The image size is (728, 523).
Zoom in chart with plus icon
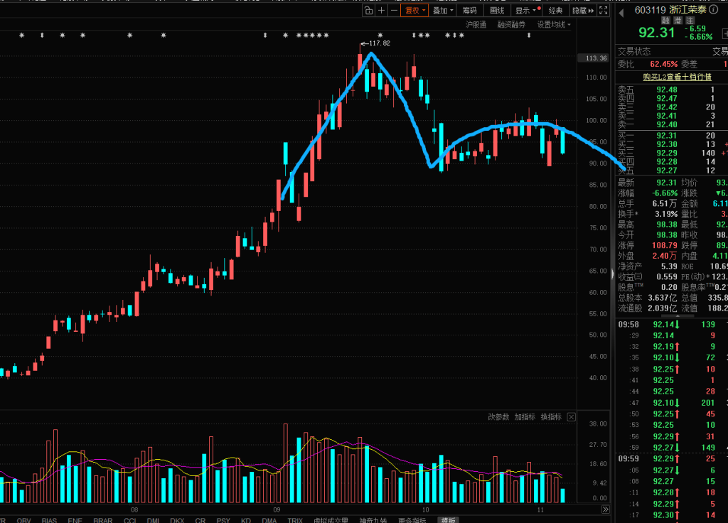381,11
